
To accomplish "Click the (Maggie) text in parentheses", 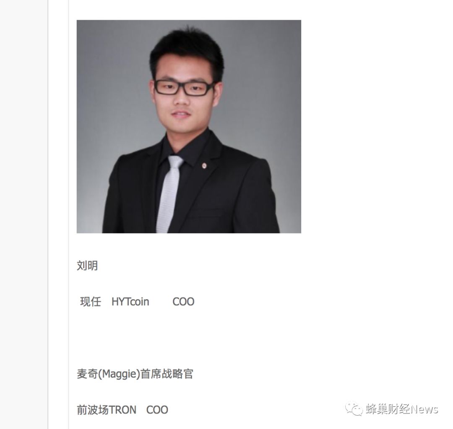I will point(119,374).
